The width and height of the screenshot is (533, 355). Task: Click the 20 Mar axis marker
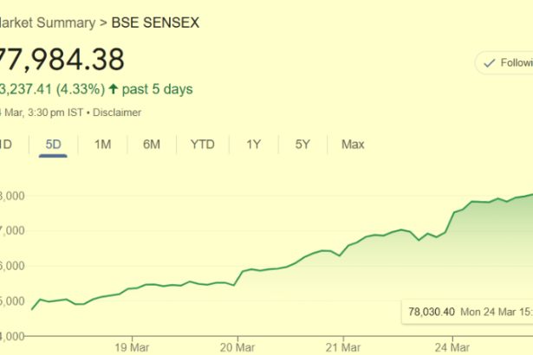237,347
